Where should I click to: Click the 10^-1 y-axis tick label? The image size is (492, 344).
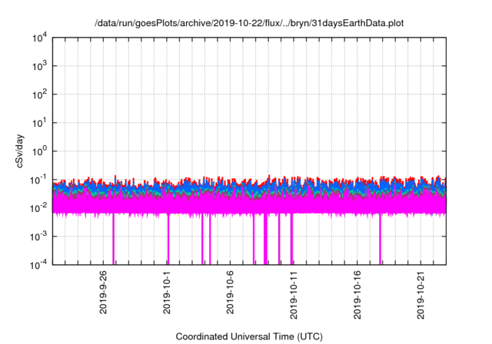click(x=39, y=180)
